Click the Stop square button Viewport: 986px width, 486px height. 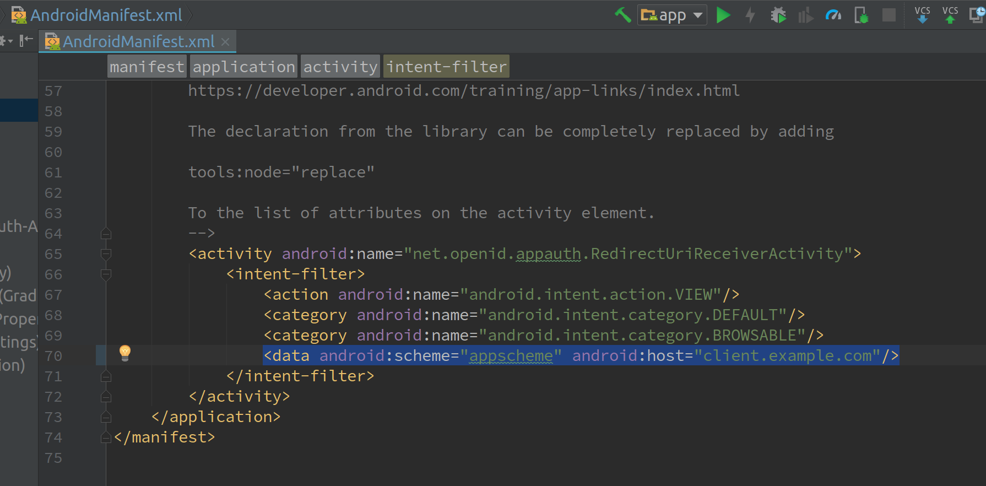pyautogui.click(x=889, y=15)
